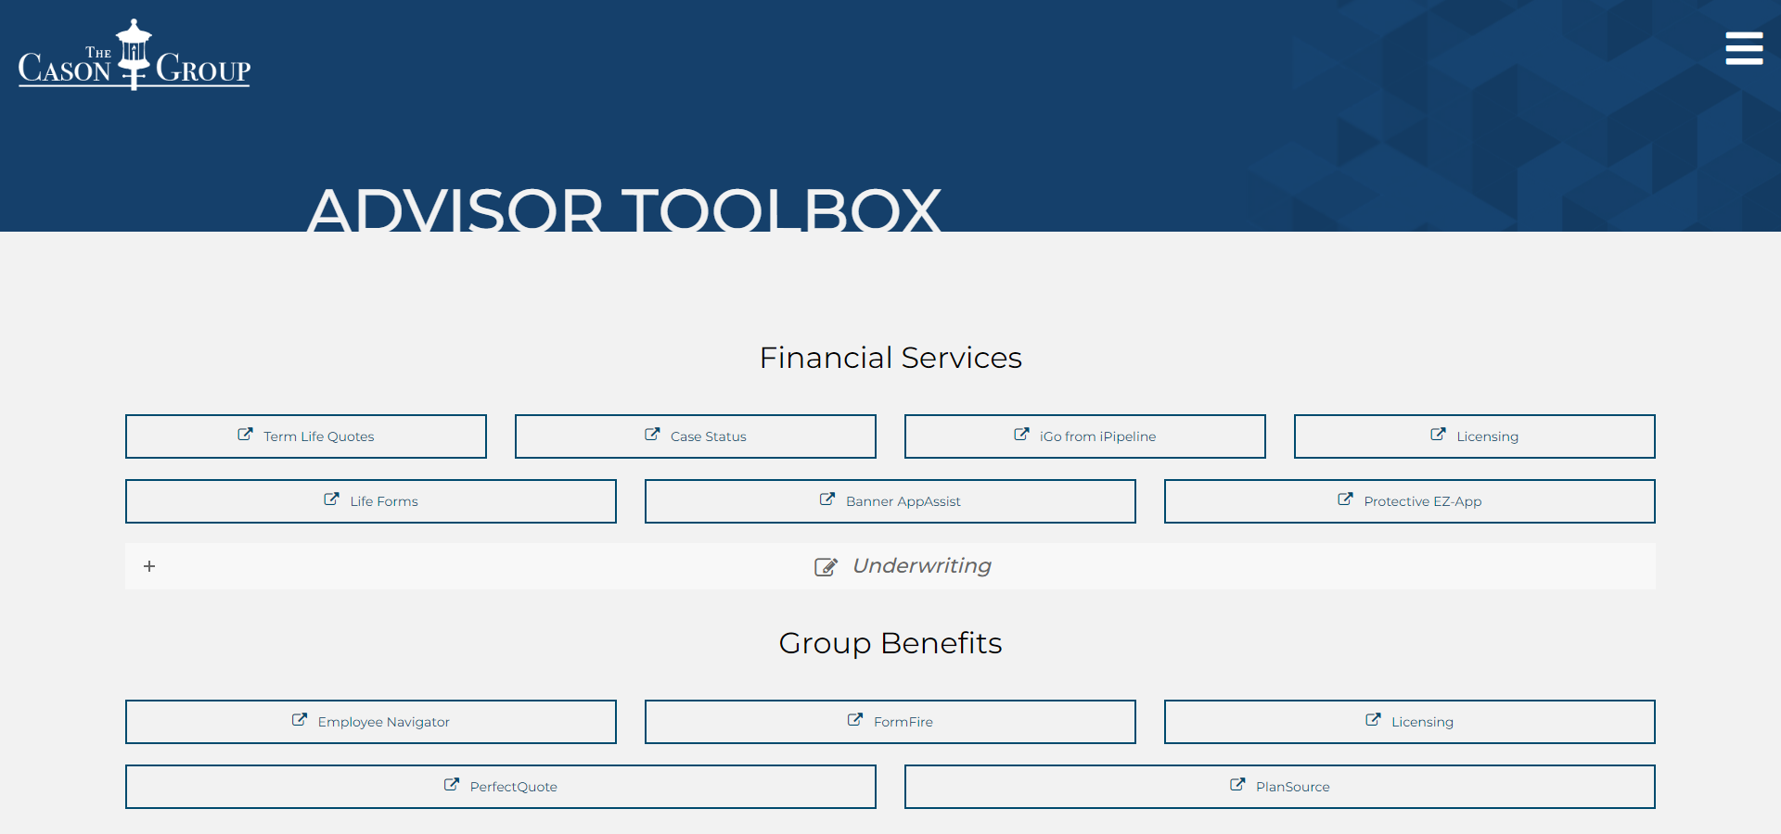Click the Case Status label
Screen dimensions: 1781x834
(708, 436)
